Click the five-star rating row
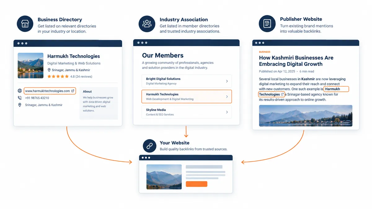 coord(58,76)
